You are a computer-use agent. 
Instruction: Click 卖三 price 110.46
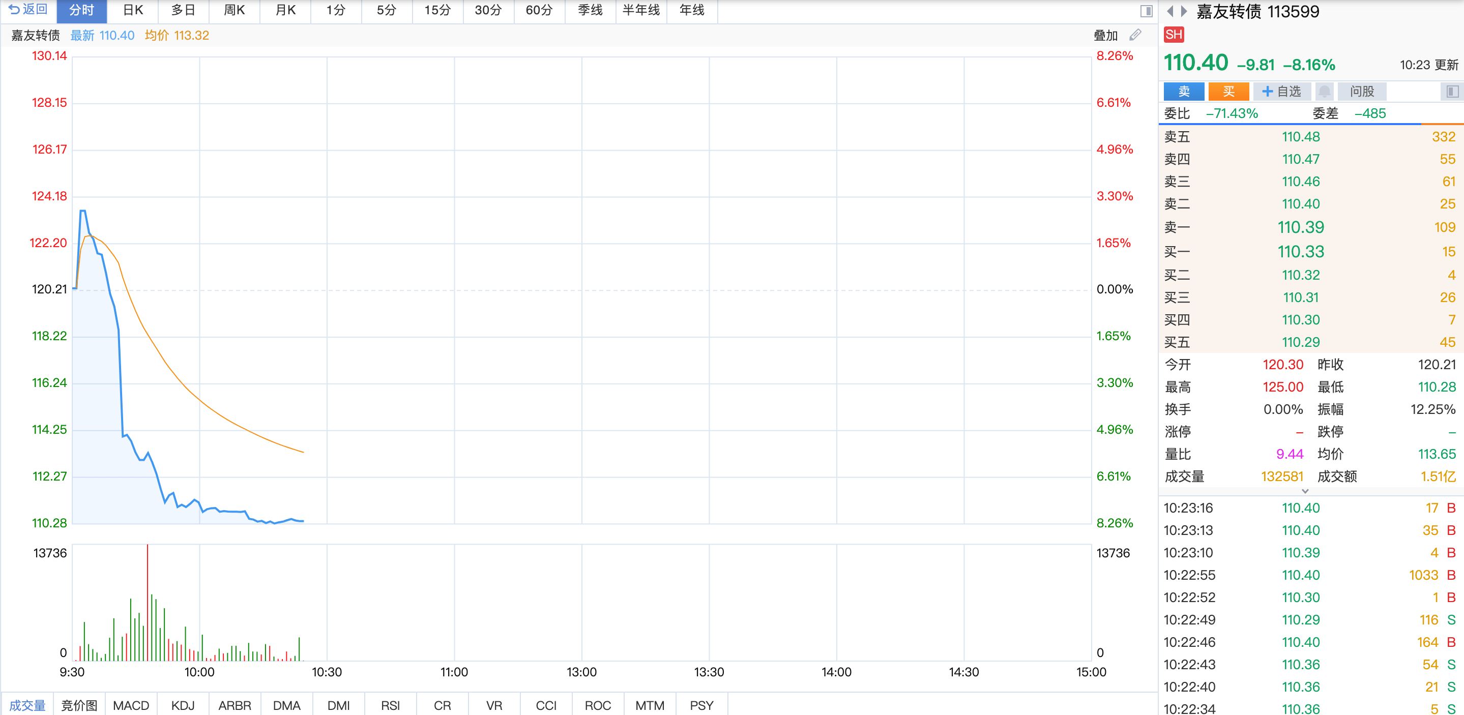[x=1301, y=182]
